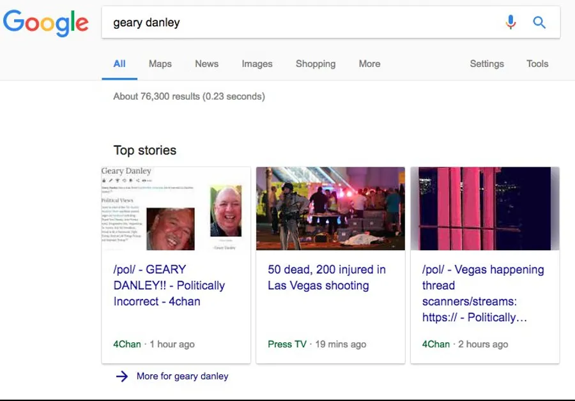Open the GEARY DANLEY 4chan story link
Screen dimensions: 575x401
169,285
